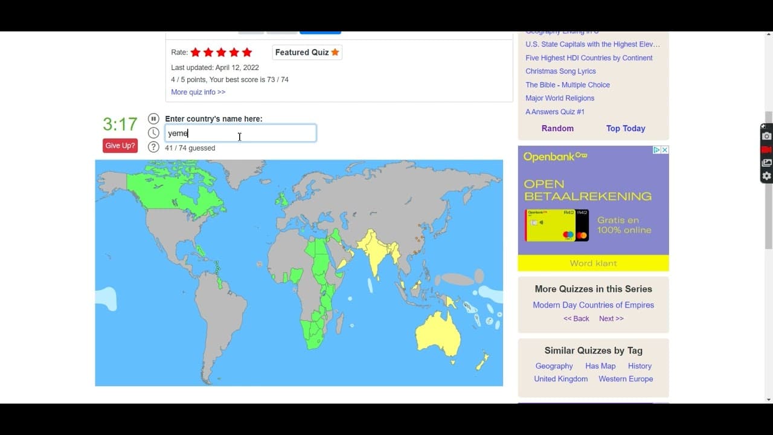Open the Western Europe tag
The image size is (773, 435).
tap(626, 379)
